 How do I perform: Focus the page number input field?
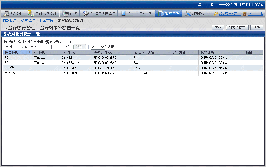pyautogui.click(x=56, y=47)
